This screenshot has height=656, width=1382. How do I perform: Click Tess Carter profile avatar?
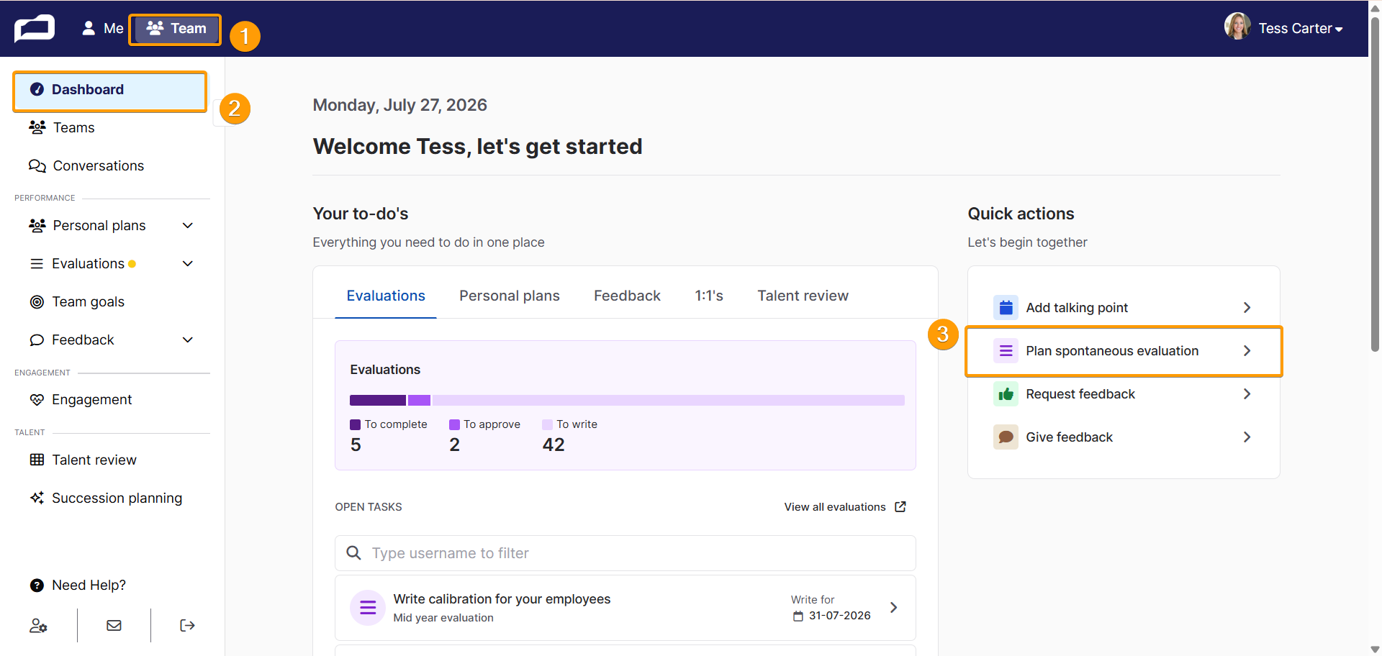[x=1237, y=27]
